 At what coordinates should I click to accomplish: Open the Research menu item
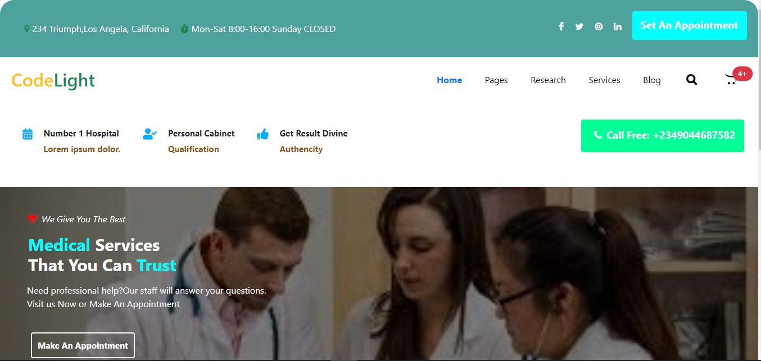pyautogui.click(x=548, y=80)
